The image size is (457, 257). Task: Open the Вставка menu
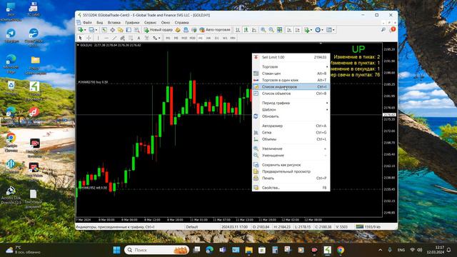tap(114, 22)
